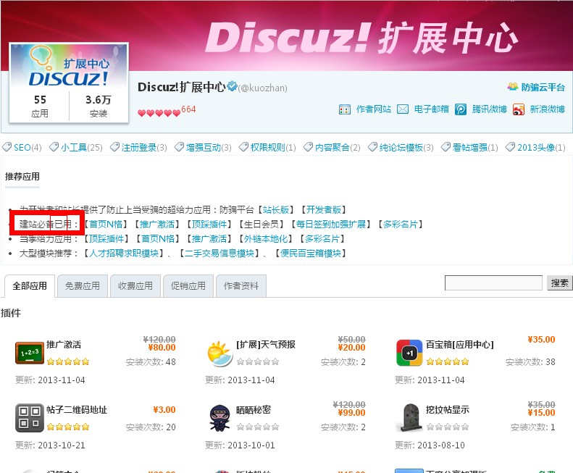573x473 pixels.
Task: Click the 天气预报 sun and cloud icon
Action: [x=219, y=353]
